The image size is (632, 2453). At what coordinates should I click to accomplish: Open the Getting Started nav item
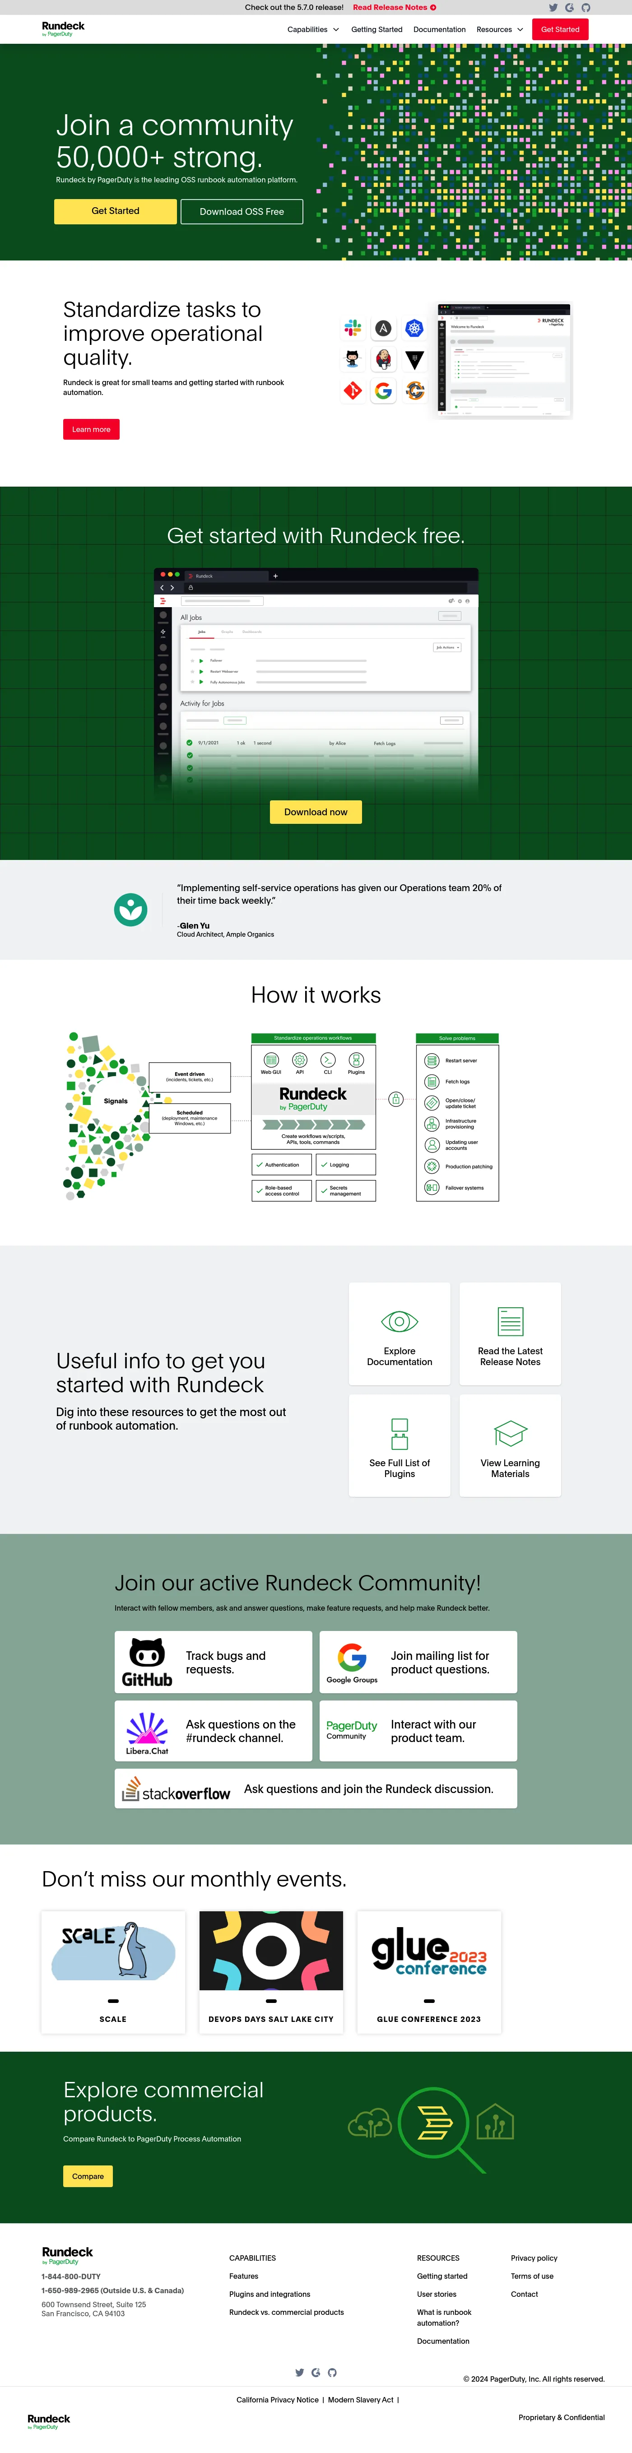377,29
